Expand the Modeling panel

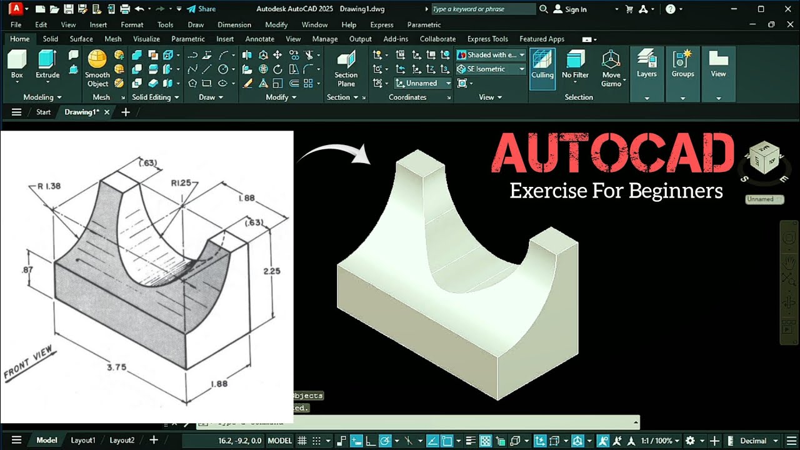pos(42,97)
